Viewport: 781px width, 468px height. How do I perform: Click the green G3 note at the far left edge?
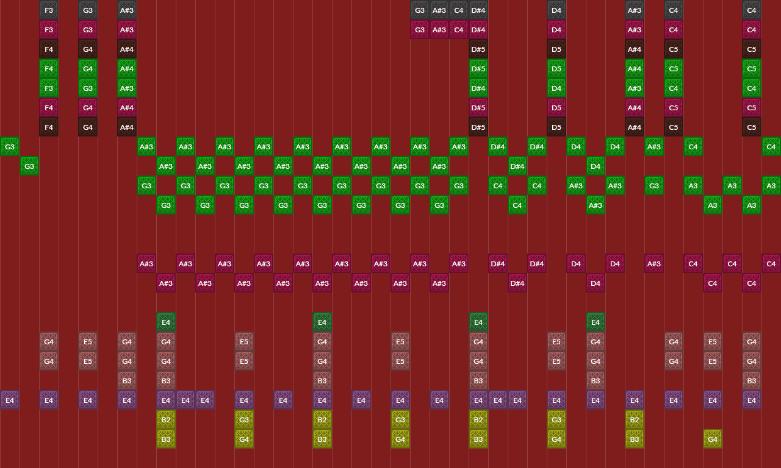10,146
